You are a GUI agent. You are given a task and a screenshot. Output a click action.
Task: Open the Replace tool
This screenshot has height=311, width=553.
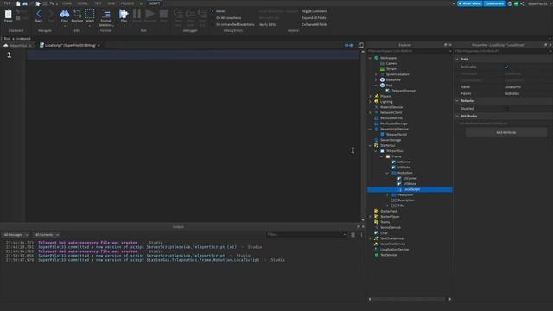coord(77,15)
